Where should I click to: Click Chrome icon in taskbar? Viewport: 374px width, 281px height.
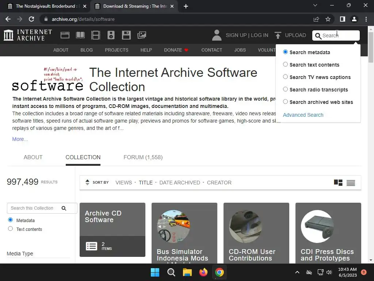click(220, 272)
